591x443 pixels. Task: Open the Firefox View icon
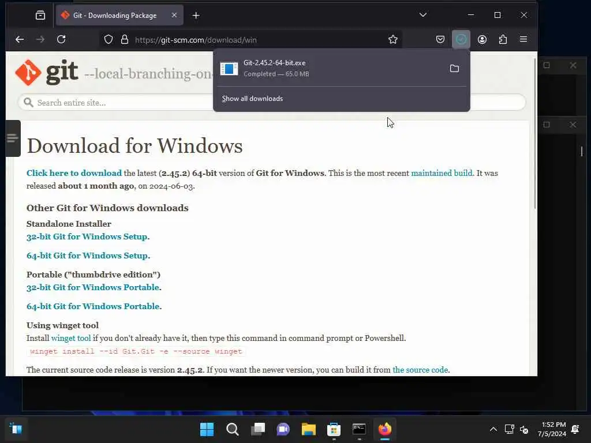coord(40,15)
